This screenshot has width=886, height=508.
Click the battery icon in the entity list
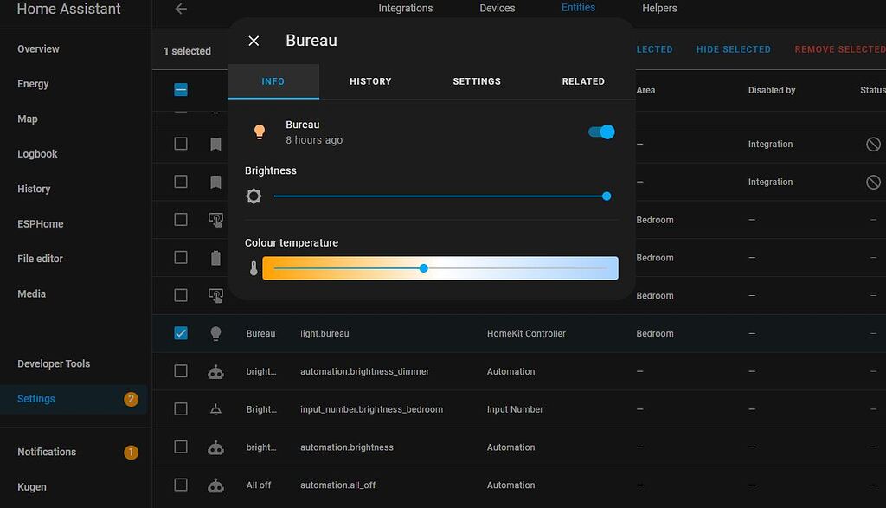(x=215, y=257)
